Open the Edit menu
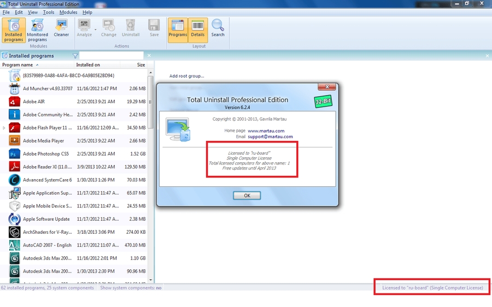Viewport: 492px width, 307px height. click(19, 12)
